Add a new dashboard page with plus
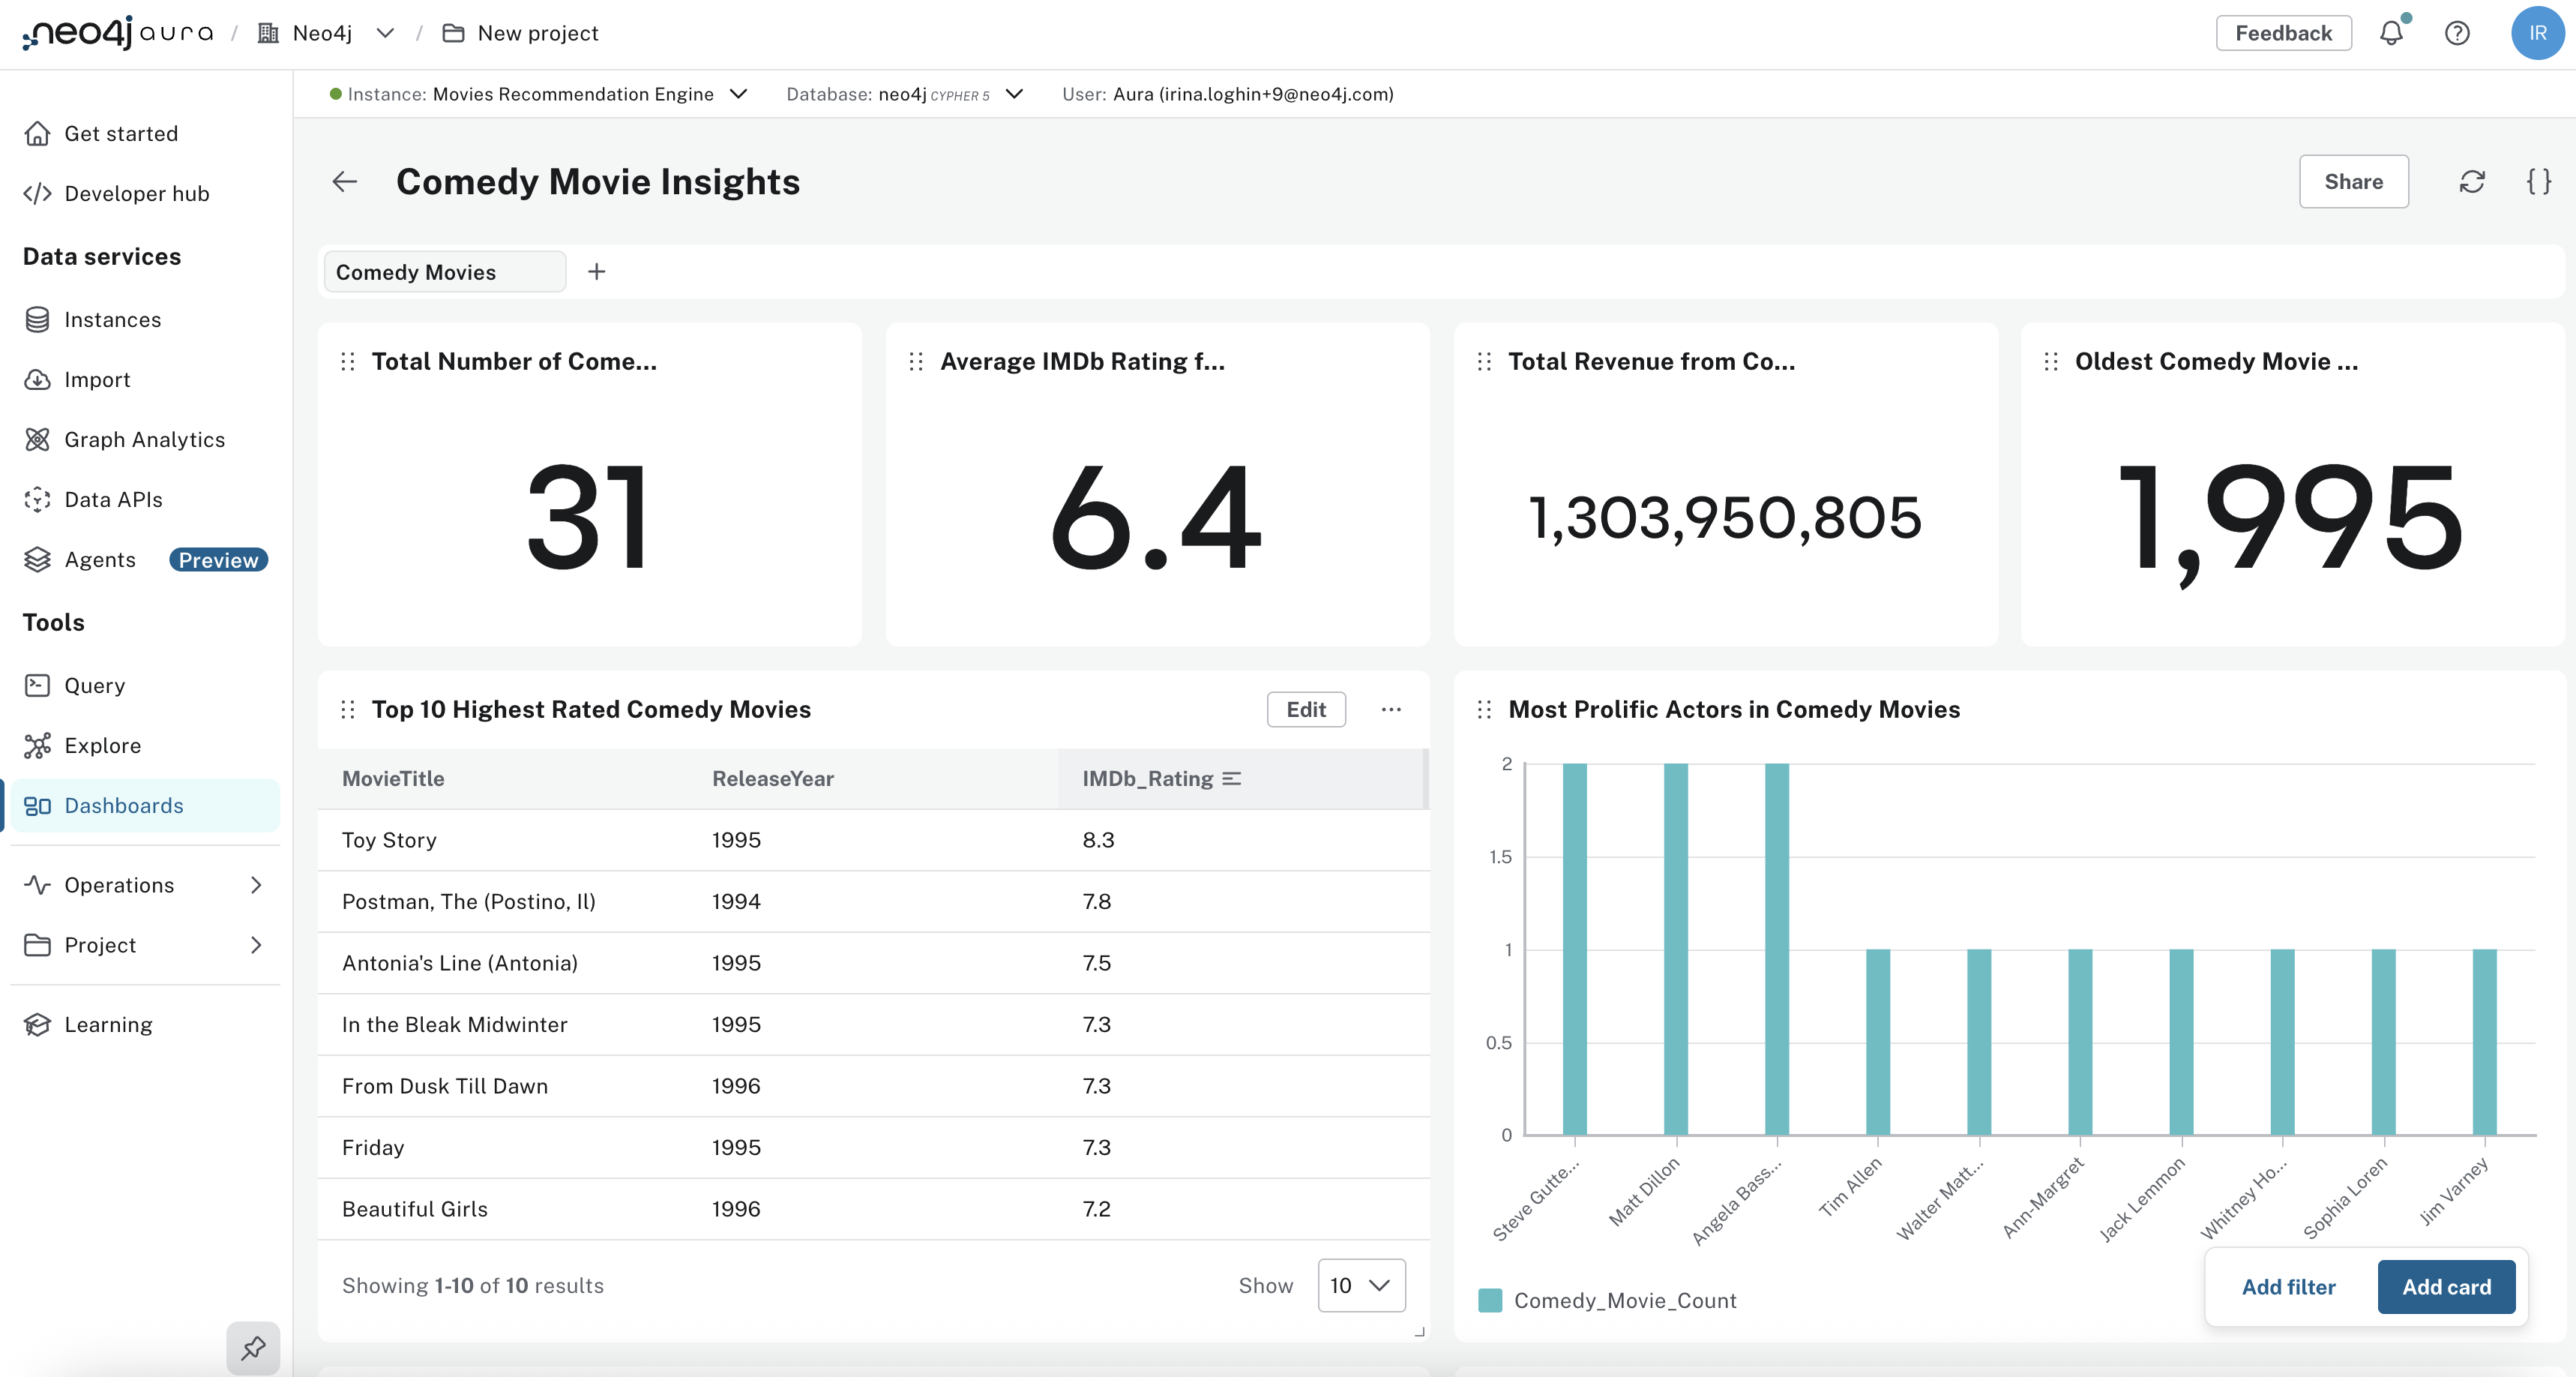This screenshot has height=1377, width=2576. [597, 271]
